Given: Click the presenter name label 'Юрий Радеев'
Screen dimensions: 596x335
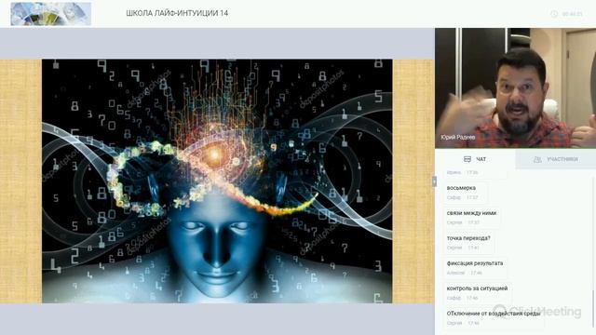Looking at the screenshot, I should [458, 137].
